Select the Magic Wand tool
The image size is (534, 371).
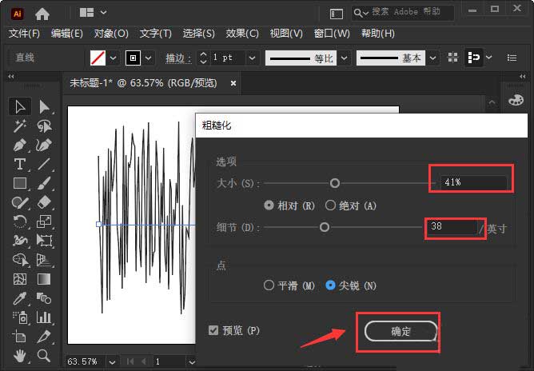[x=20, y=126]
